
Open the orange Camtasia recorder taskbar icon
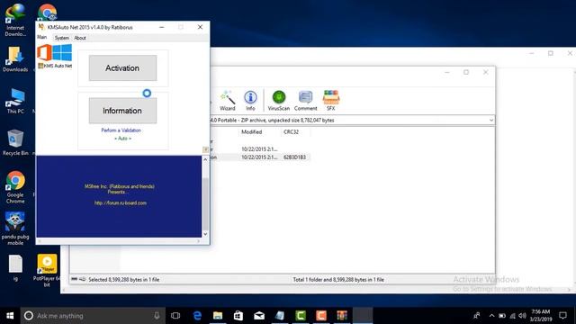[x=321, y=316]
